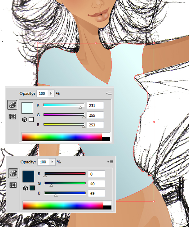The width and height of the screenshot is (189, 227).
Task: Click R value field showing 0
Action: tap(96, 174)
